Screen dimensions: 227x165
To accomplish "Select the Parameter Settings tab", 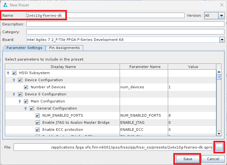I will point(24,48).
